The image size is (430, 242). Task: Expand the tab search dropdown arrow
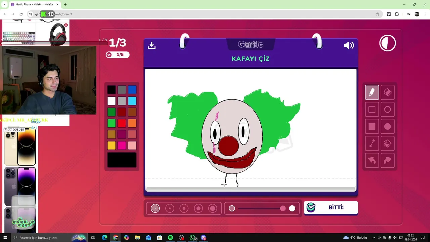4,4
